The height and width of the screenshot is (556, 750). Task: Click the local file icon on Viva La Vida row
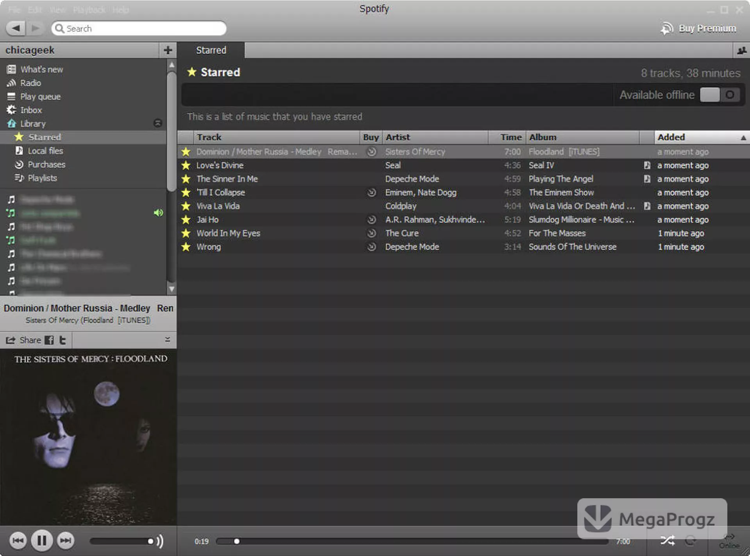(x=647, y=206)
